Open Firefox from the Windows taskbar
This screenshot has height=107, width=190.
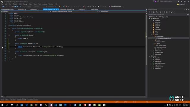click(36, 105)
